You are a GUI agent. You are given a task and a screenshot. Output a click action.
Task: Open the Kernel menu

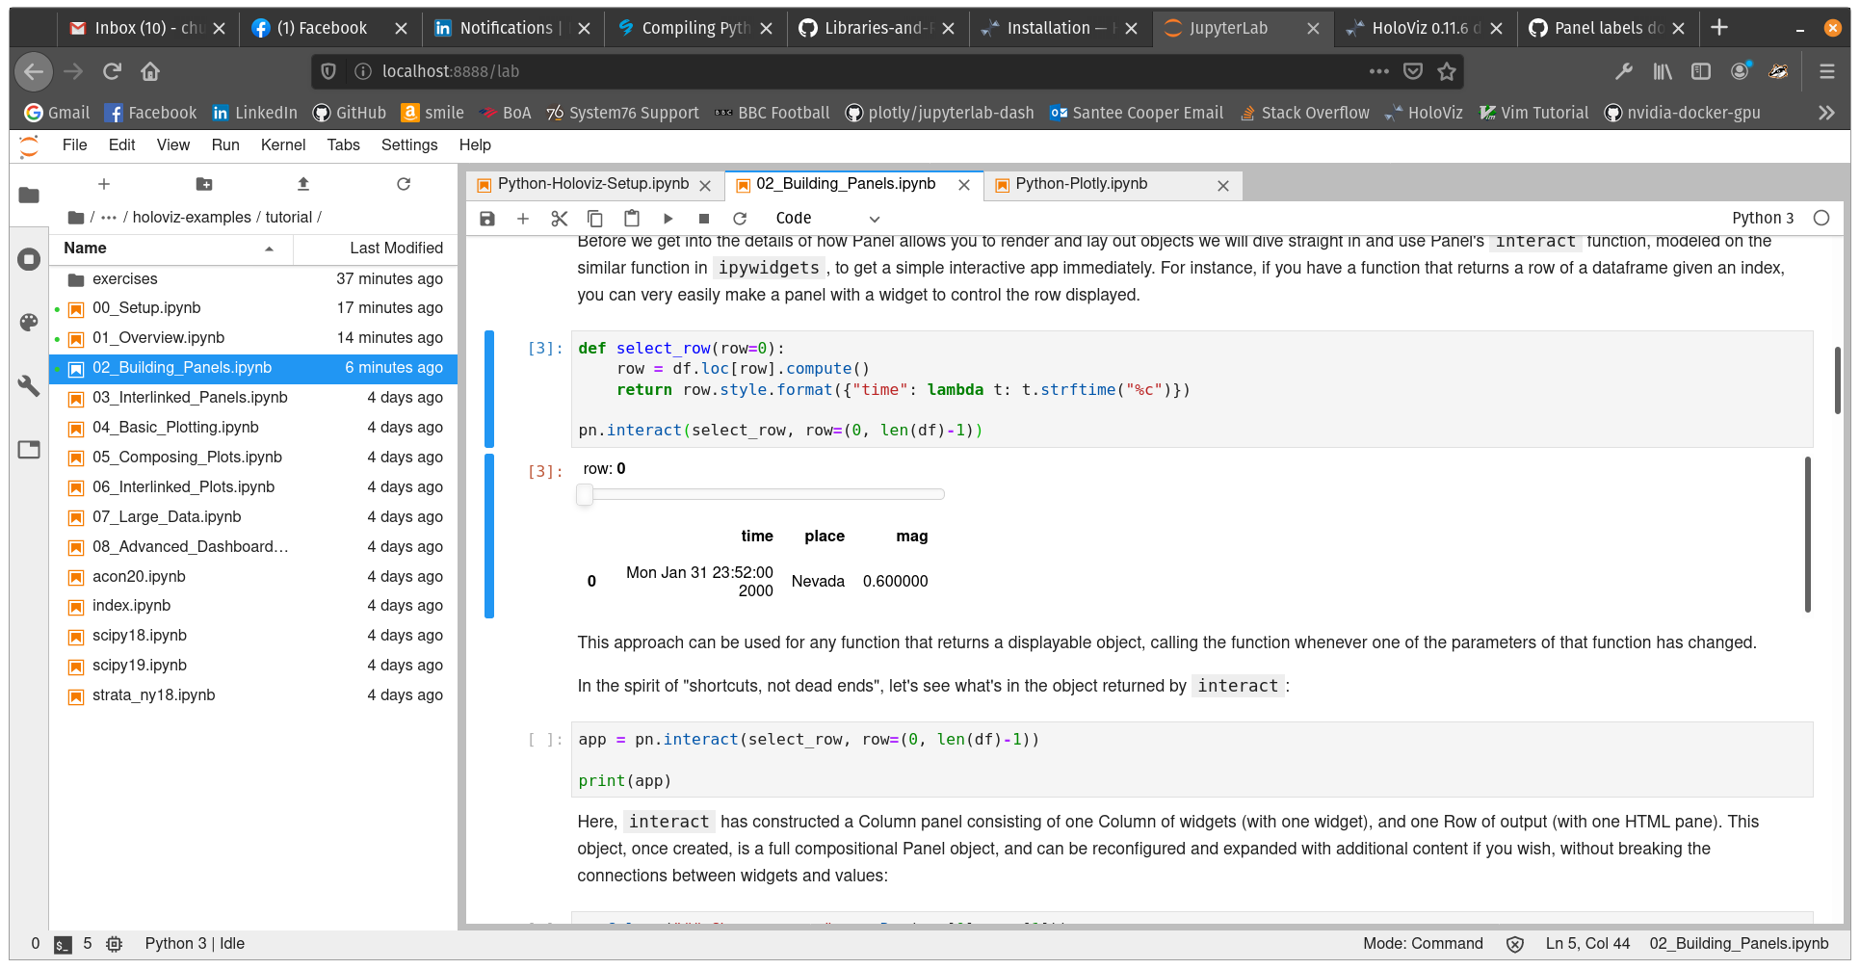[x=282, y=145]
